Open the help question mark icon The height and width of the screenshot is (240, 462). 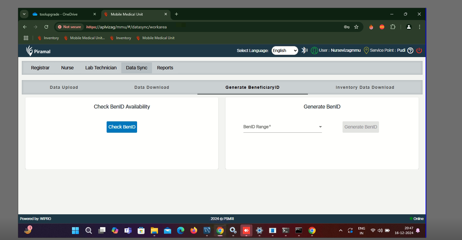(x=410, y=51)
